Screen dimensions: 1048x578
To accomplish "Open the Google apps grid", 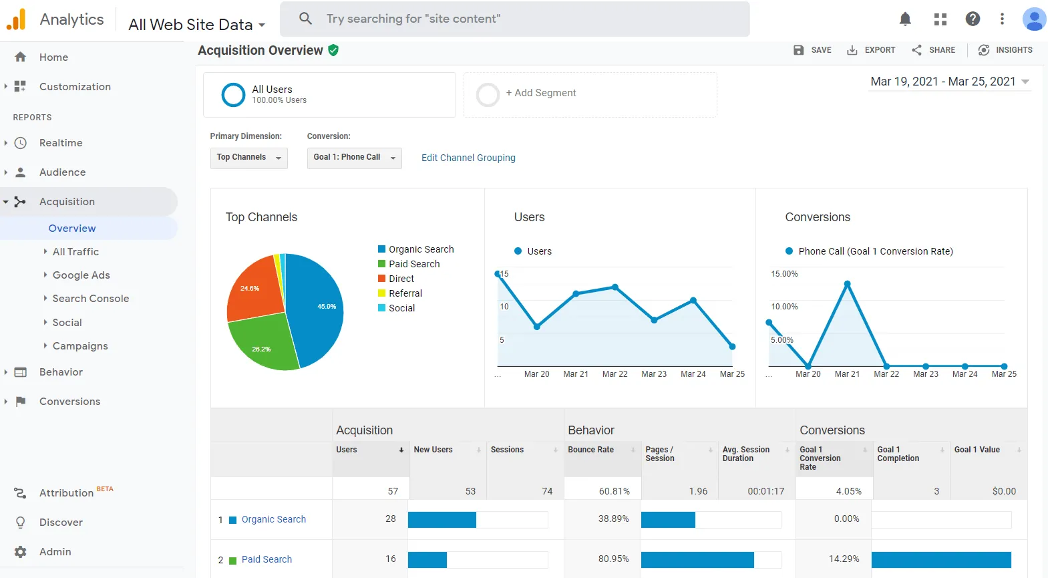I will click(x=940, y=19).
